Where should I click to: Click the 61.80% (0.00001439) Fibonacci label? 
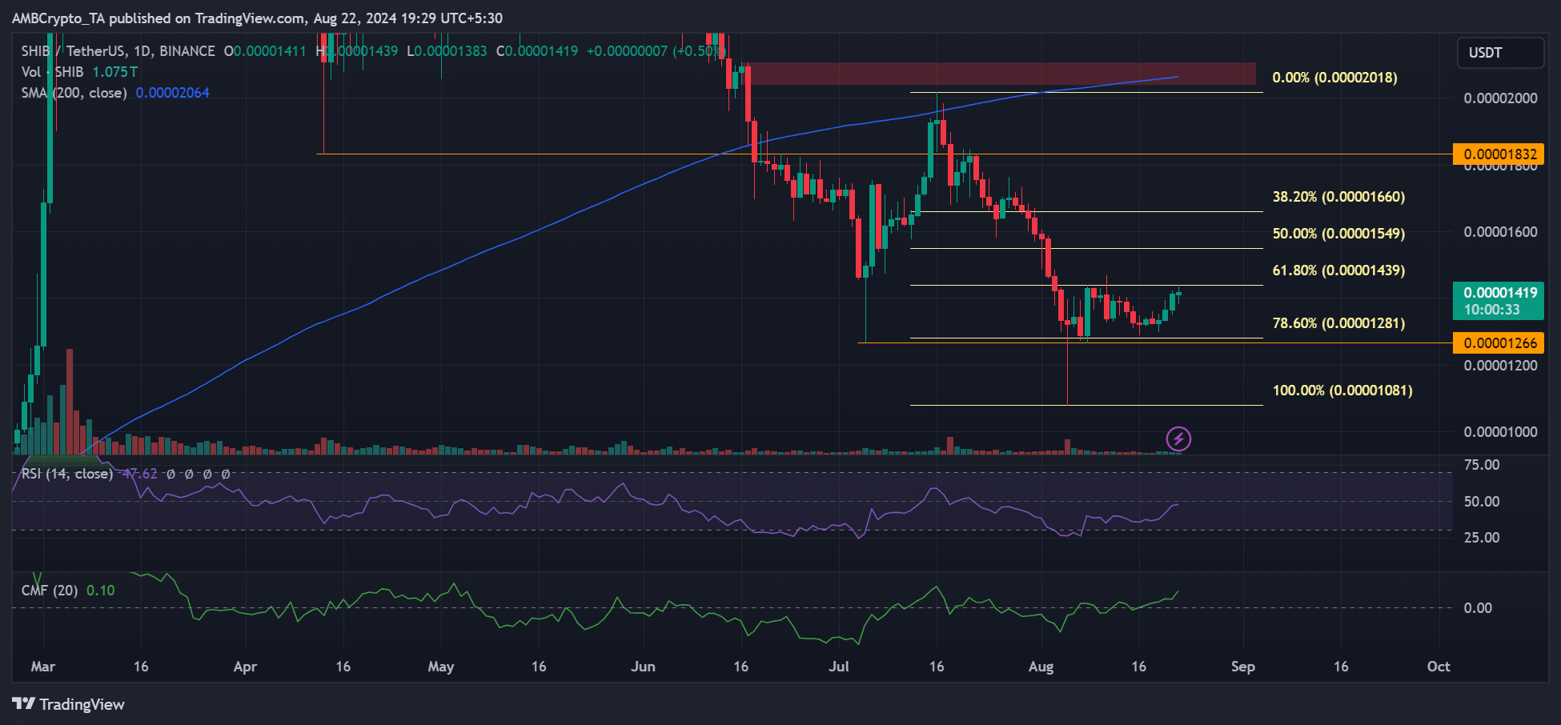(1338, 270)
